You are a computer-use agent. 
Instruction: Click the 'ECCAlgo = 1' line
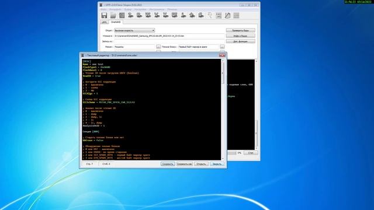tap(90, 93)
